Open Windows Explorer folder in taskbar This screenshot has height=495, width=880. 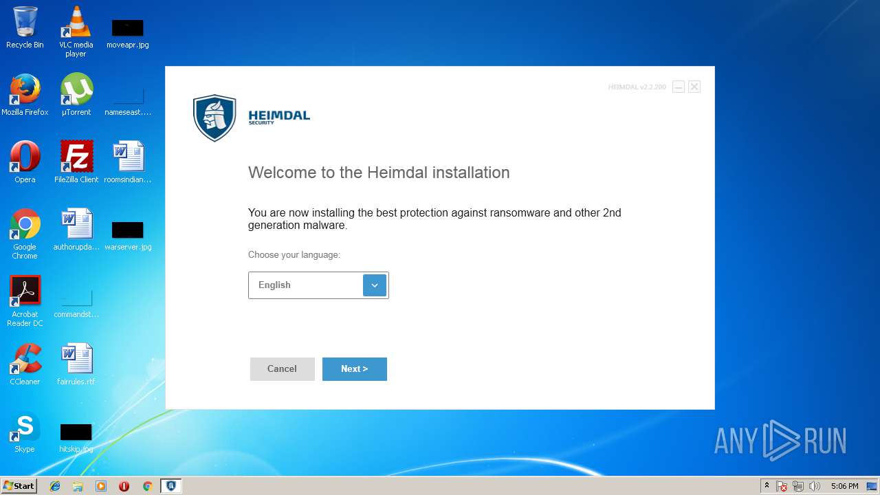click(x=78, y=486)
